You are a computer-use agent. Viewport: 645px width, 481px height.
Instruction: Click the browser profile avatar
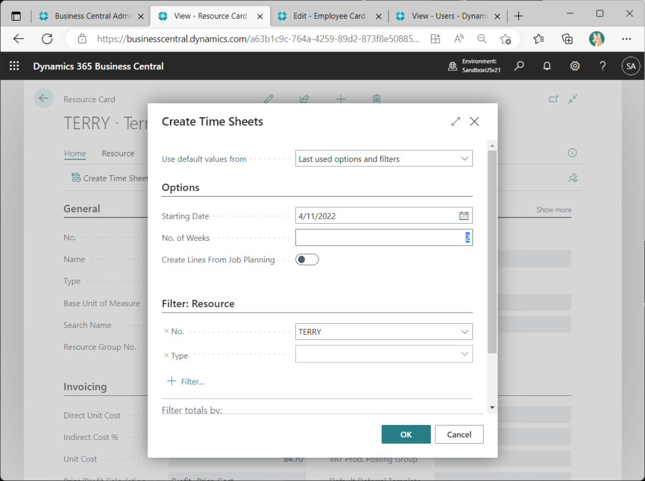(596, 39)
